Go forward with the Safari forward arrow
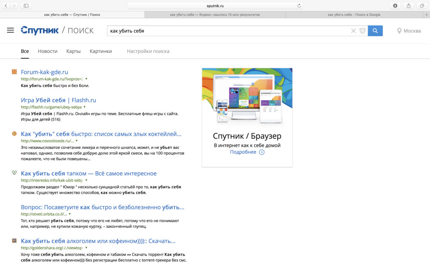Viewport: 430px width, 269px height. click(x=14, y=6)
